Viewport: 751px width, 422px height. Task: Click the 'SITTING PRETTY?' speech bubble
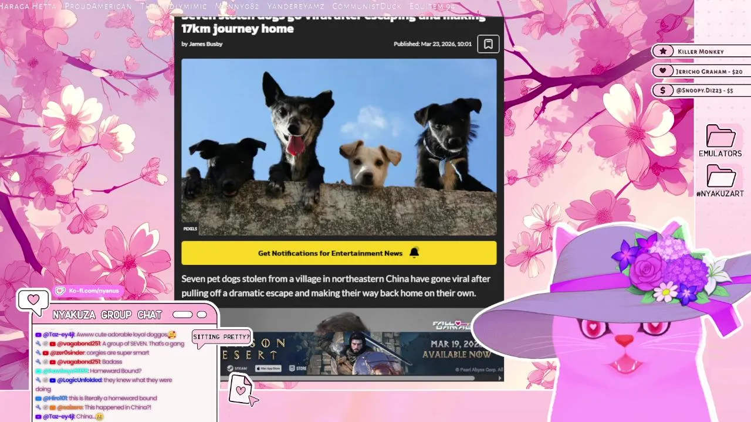pos(221,337)
